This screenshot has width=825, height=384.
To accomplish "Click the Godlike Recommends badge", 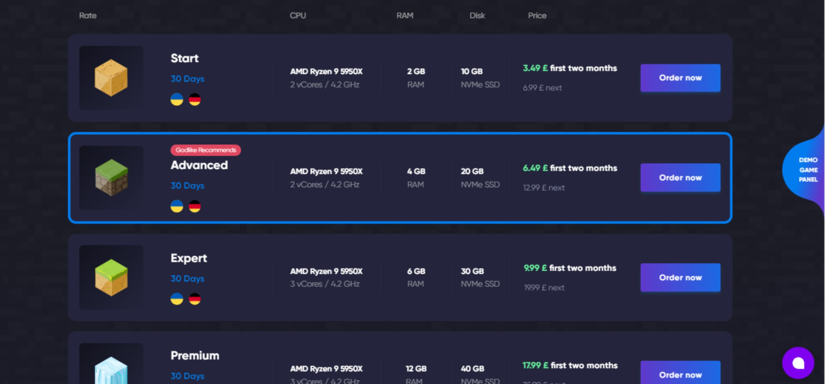I will tap(205, 150).
